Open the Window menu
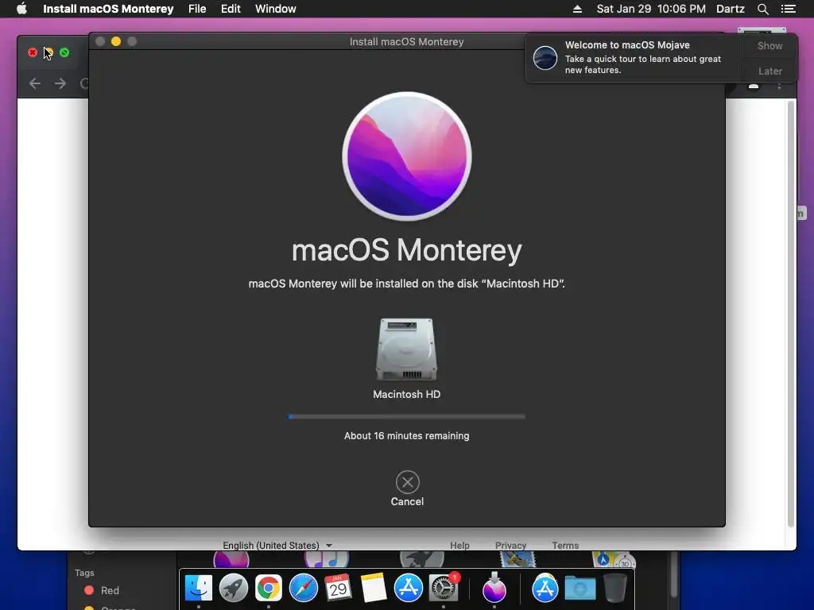The width and height of the screenshot is (814, 610). coord(275,9)
